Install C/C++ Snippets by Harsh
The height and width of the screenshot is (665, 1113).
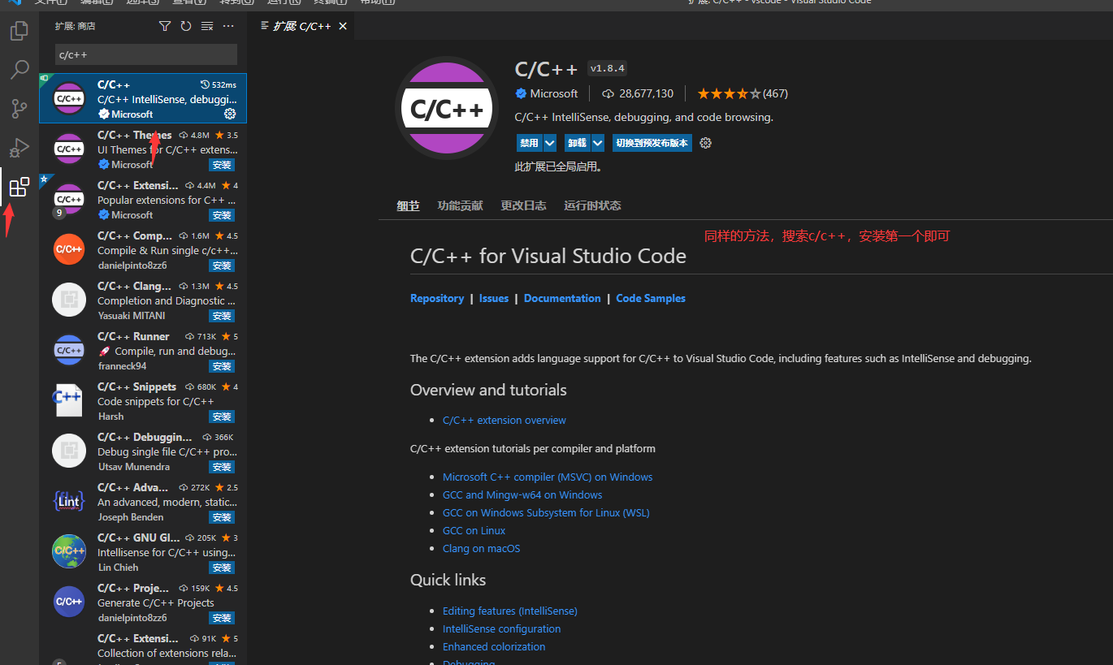[x=222, y=417]
